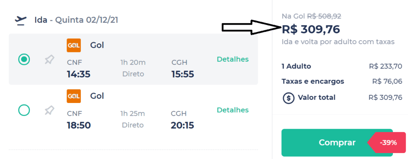Pin the 18:50 Gol flight

point(49,111)
